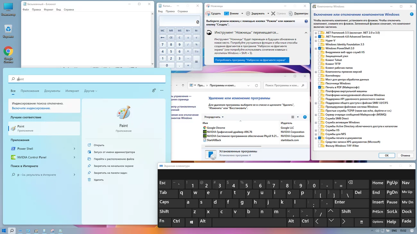The image size is (417, 234).
Task: Select the 'NVIDIA Control Panel' search result
Action: pos(44,157)
